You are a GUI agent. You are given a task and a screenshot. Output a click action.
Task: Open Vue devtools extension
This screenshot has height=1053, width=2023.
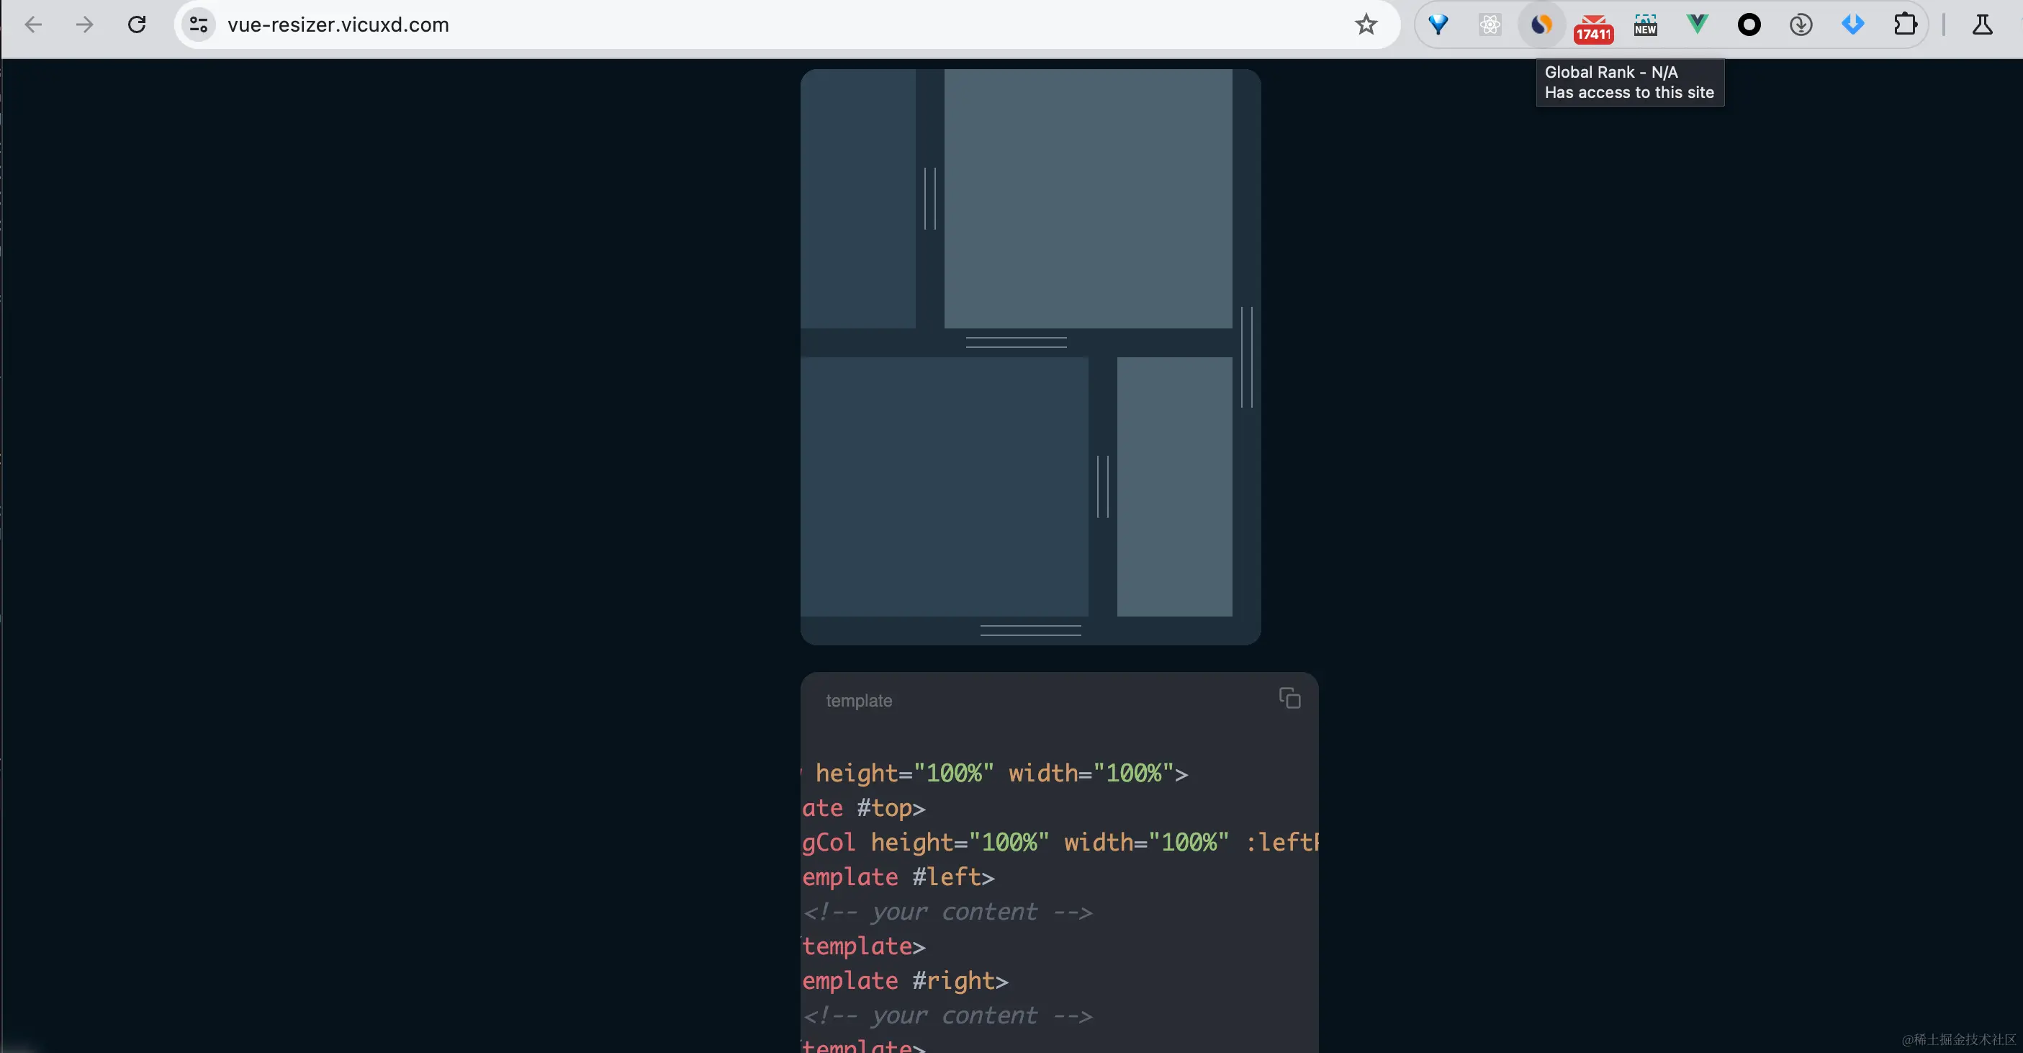[1697, 24]
